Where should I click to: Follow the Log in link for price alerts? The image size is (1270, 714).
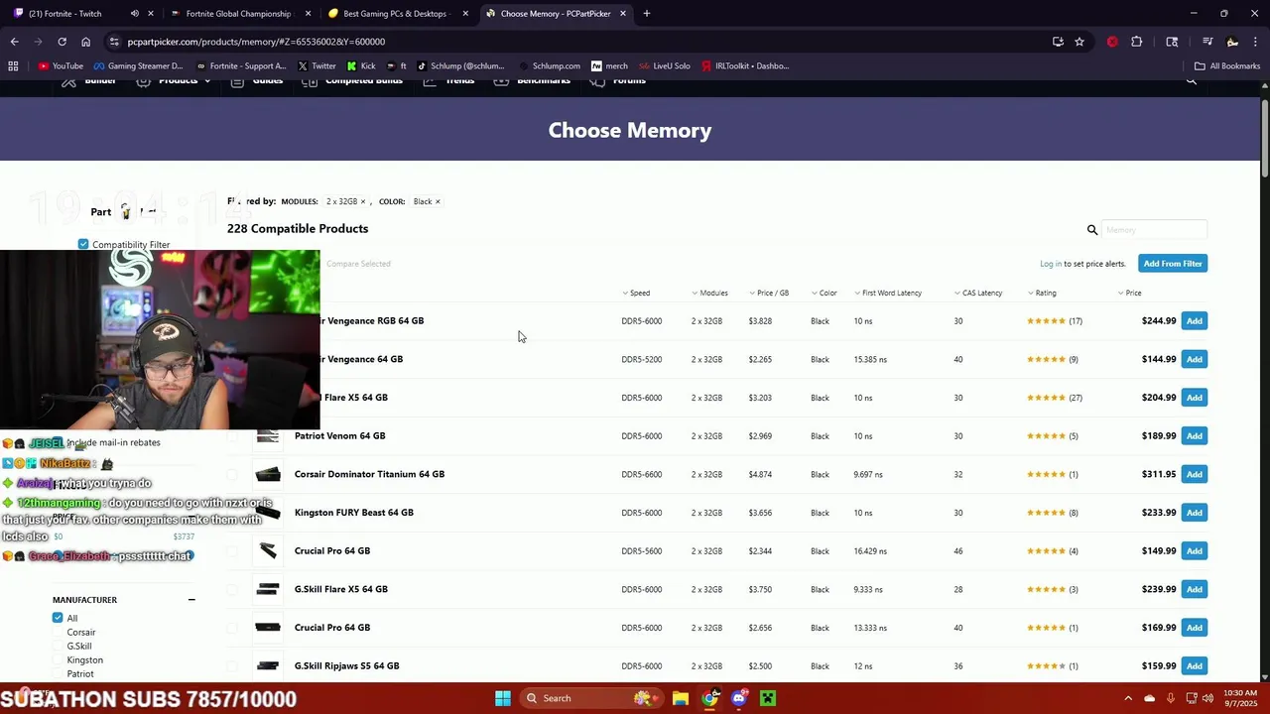click(1050, 264)
